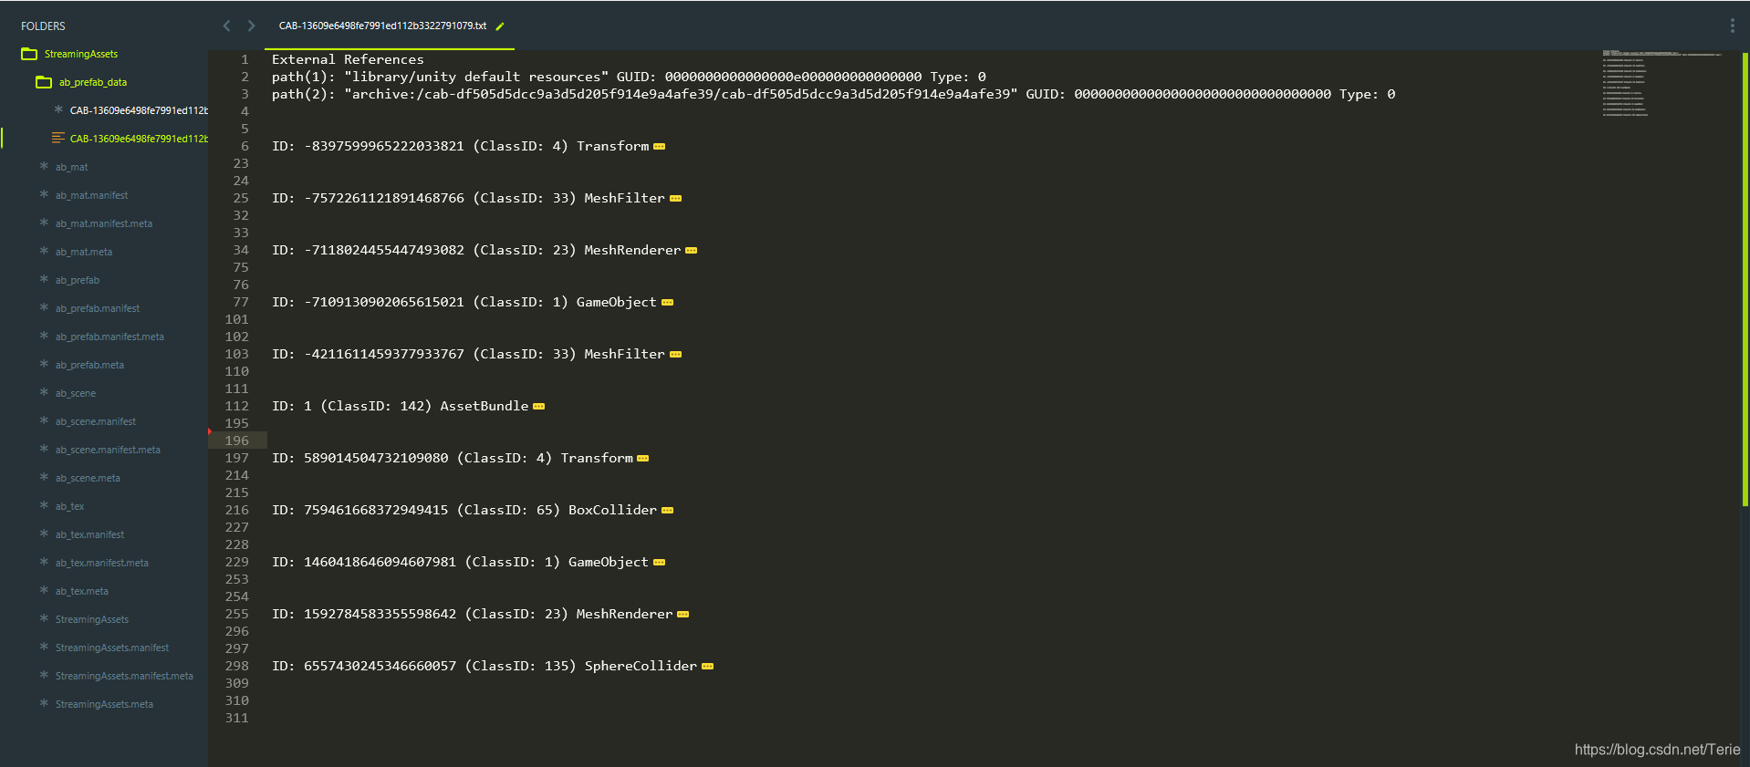Expand folded block after MeshRenderer line 255
1750x767 pixels.
pyautogui.click(x=682, y=615)
